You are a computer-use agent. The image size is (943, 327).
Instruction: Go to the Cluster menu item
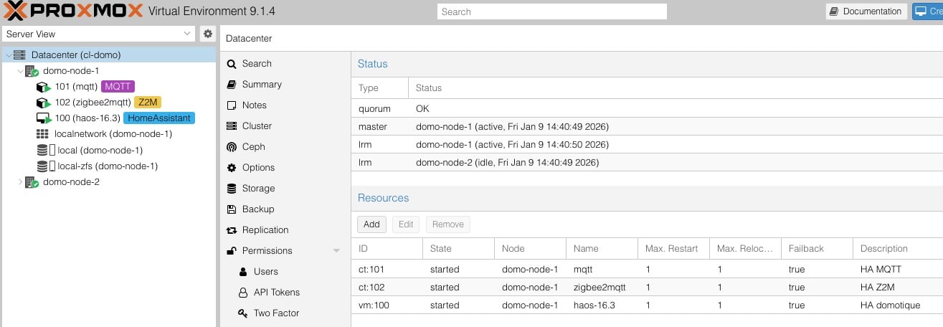(x=257, y=125)
